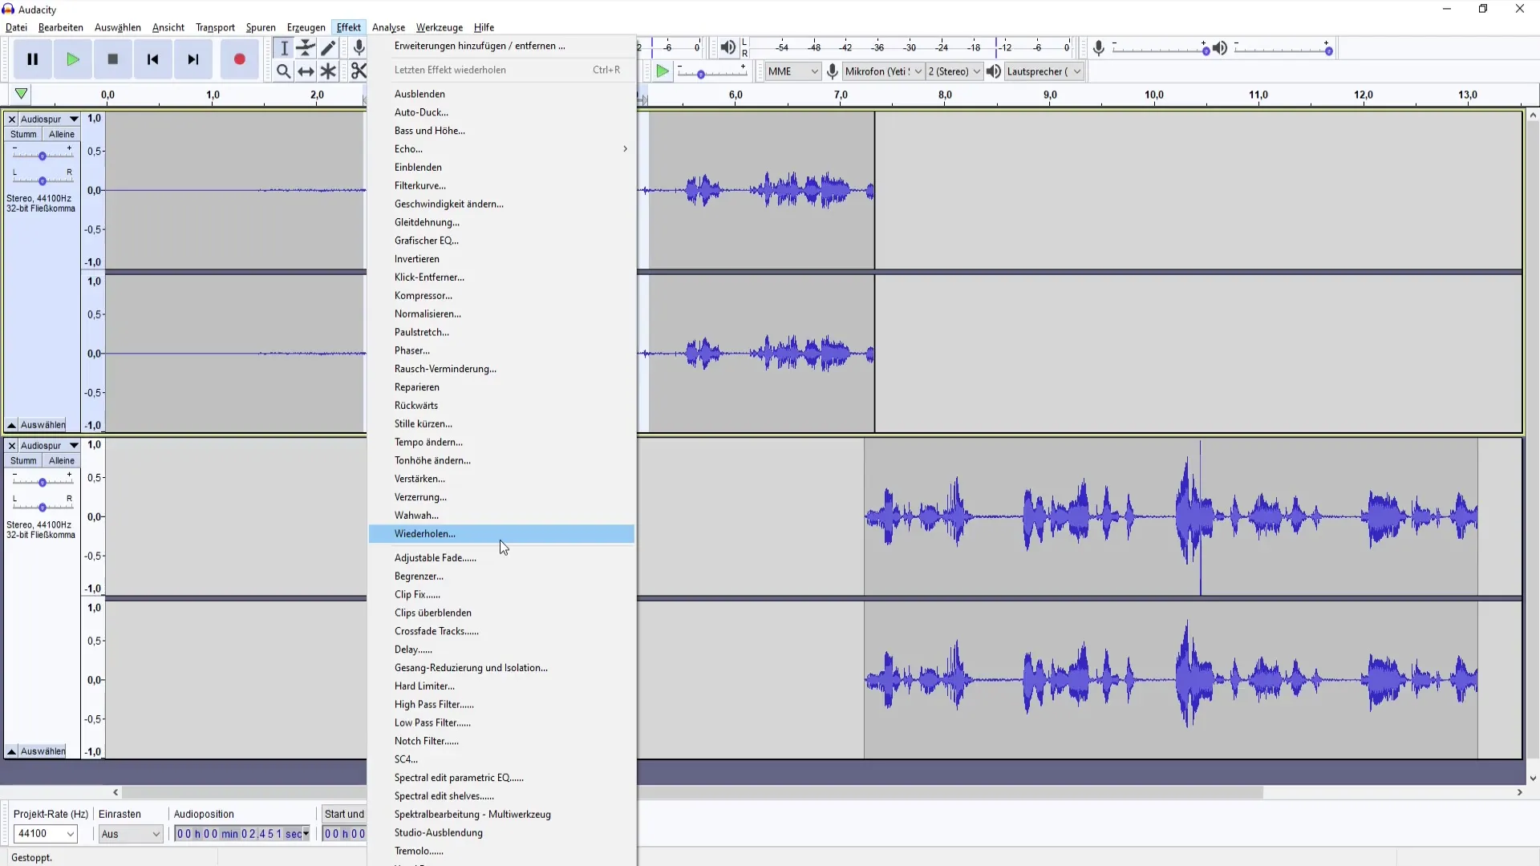Open the MME audio host dropdown
Image resolution: width=1540 pixels, height=866 pixels.
coord(792,71)
